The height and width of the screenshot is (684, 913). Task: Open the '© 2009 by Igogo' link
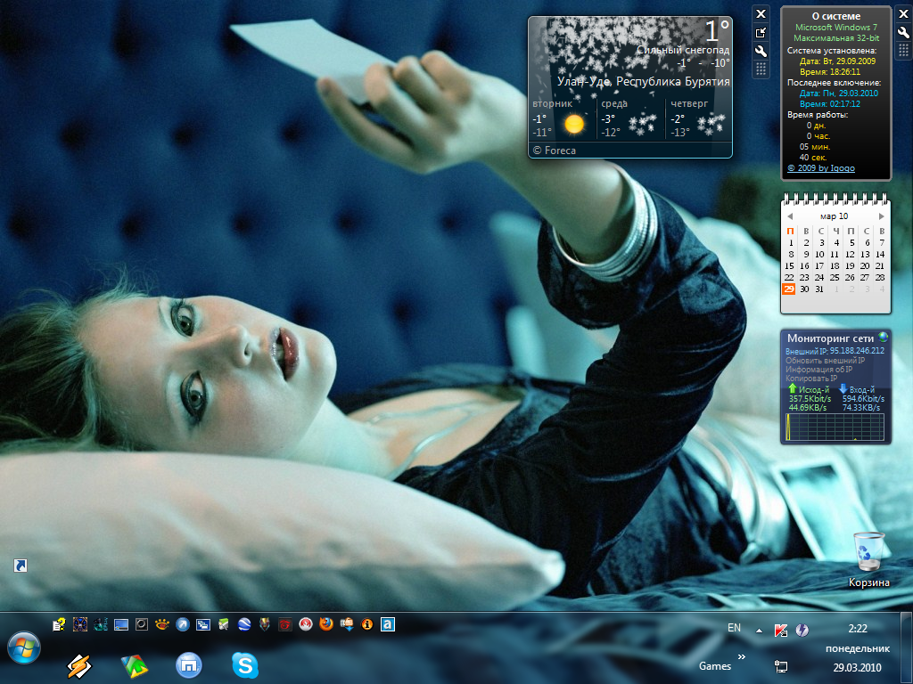(820, 167)
